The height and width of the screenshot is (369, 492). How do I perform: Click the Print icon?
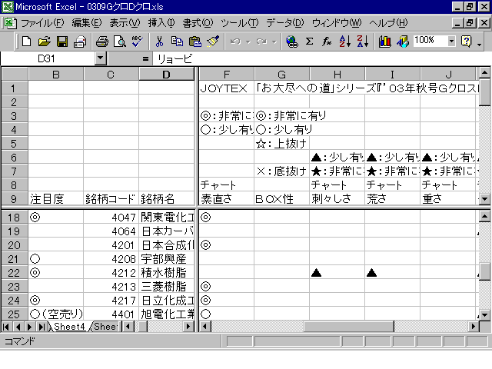pos(102,42)
